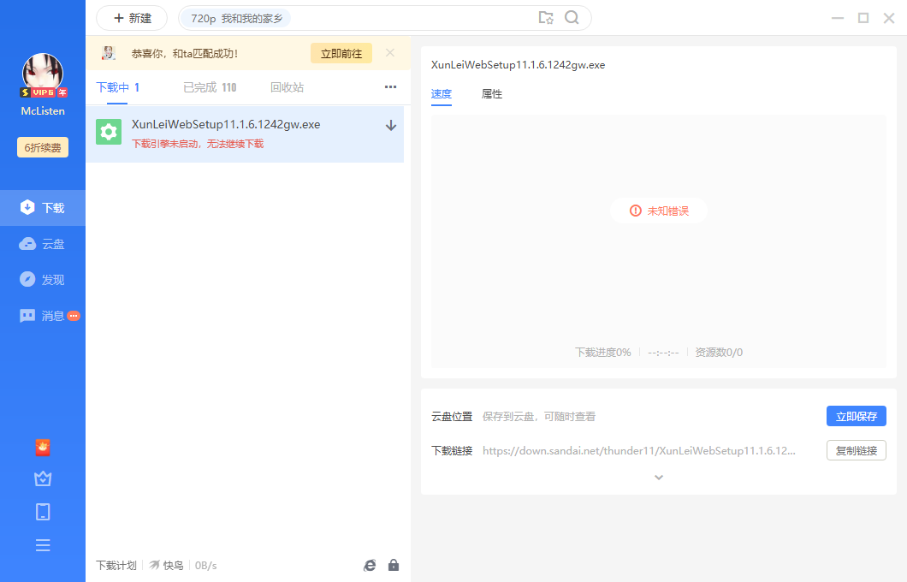Screen dimensions: 907x582
Task: Open the three-dot more options menu
Action: tap(390, 87)
